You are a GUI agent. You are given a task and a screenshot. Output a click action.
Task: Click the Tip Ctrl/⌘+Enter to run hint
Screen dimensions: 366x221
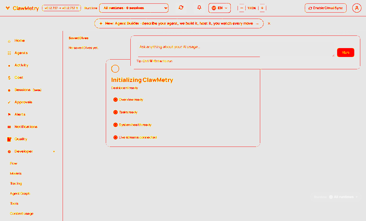coord(154,61)
